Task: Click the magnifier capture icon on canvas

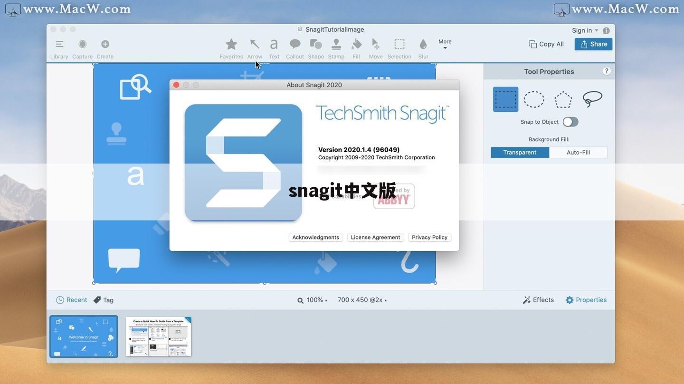Action: (135, 86)
